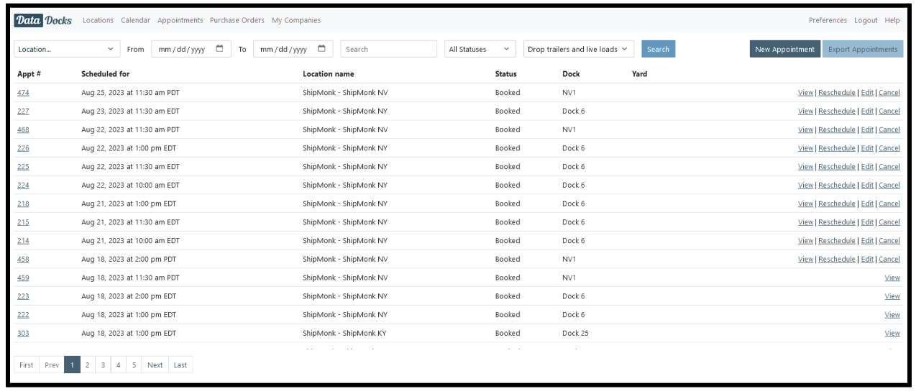Screen dimensions: 916x391
Task: Click Export Appointments button
Action: [x=862, y=49]
